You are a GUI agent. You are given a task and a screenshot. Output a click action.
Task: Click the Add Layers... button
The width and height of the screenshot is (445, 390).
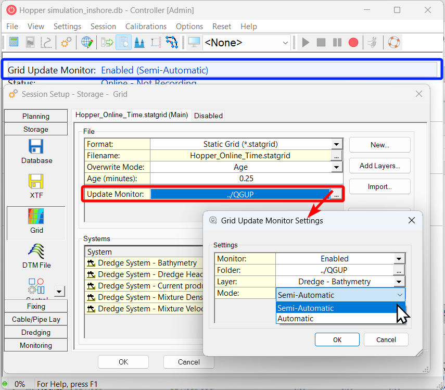click(379, 166)
